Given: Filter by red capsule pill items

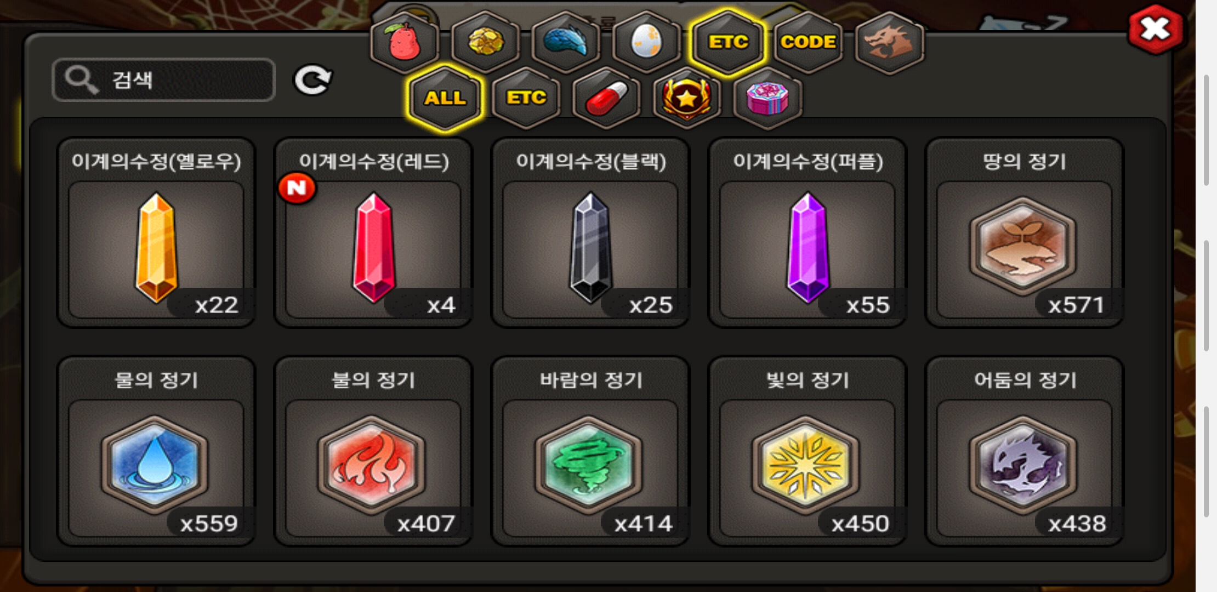Looking at the screenshot, I should click(606, 99).
